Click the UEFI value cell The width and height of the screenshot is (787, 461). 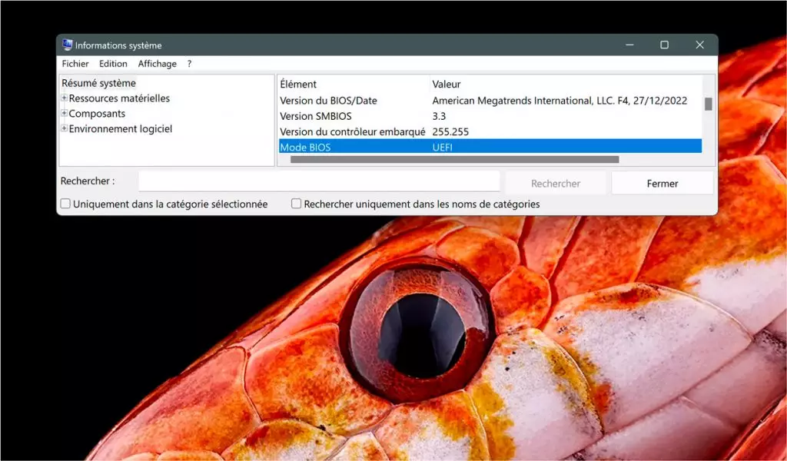pyautogui.click(x=442, y=147)
